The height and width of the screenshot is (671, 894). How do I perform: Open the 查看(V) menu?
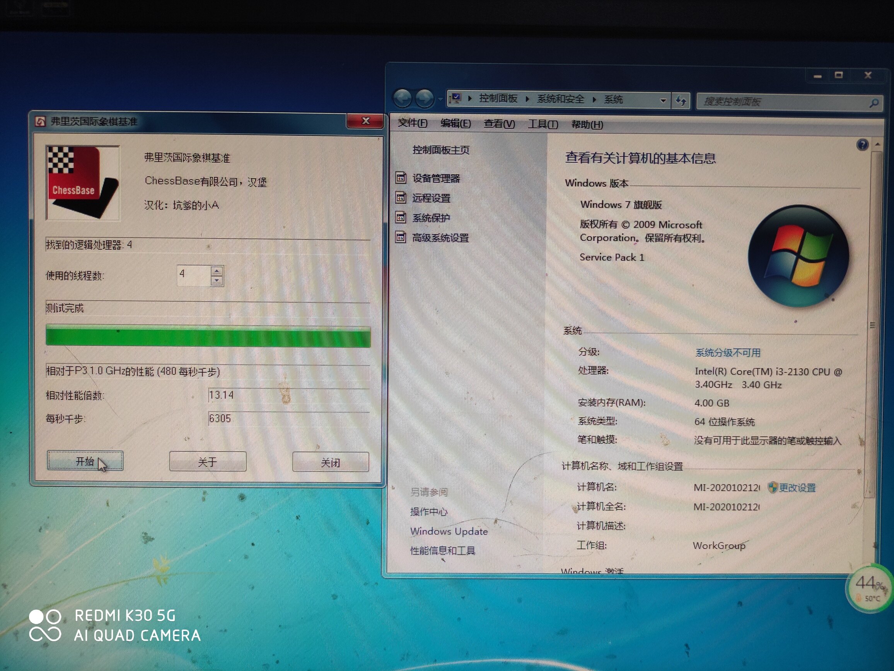(x=499, y=124)
